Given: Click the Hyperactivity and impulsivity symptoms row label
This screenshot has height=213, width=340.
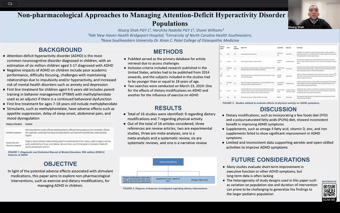Looking at the screenshot, I should tap(14, 144).
